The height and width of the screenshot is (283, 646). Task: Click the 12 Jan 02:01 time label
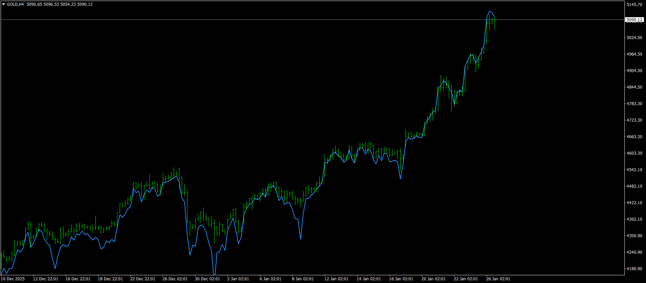(x=336, y=279)
